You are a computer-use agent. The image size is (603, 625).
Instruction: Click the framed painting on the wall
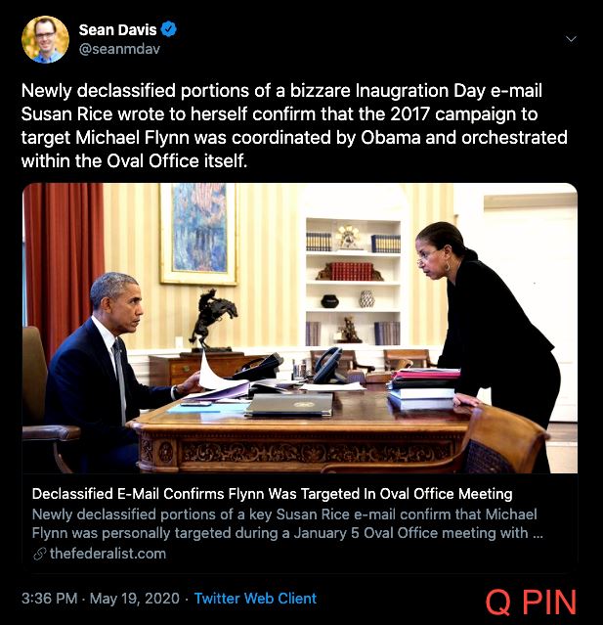point(198,234)
